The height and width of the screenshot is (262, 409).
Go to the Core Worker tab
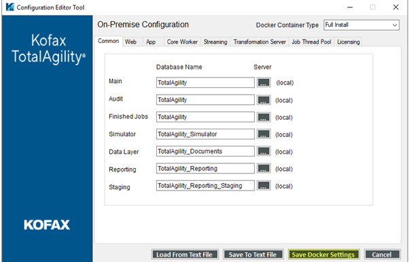click(182, 42)
